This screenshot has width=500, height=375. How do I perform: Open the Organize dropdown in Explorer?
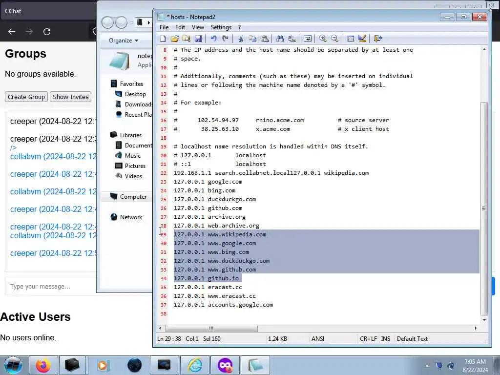pyautogui.click(x=124, y=41)
